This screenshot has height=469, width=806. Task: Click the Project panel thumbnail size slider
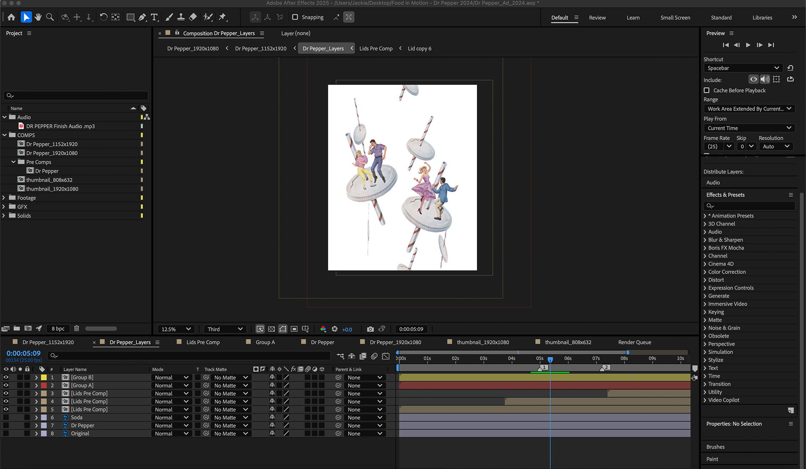click(101, 328)
